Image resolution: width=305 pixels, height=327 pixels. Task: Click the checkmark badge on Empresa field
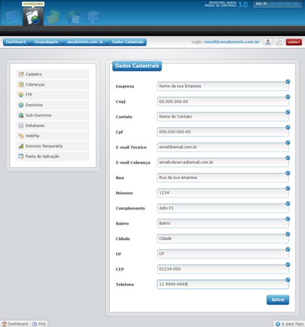(288, 81)
